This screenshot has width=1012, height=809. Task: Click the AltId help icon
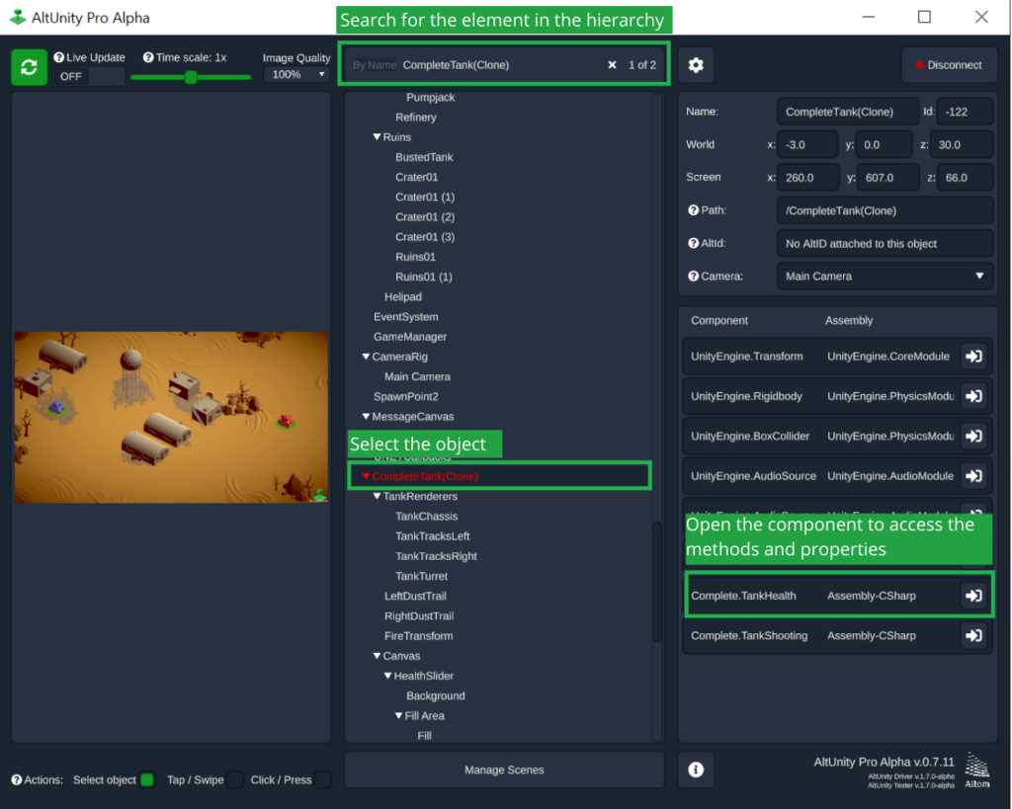693,243
